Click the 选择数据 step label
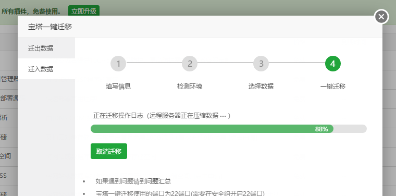396x196 pixels. tap(261, 87)
